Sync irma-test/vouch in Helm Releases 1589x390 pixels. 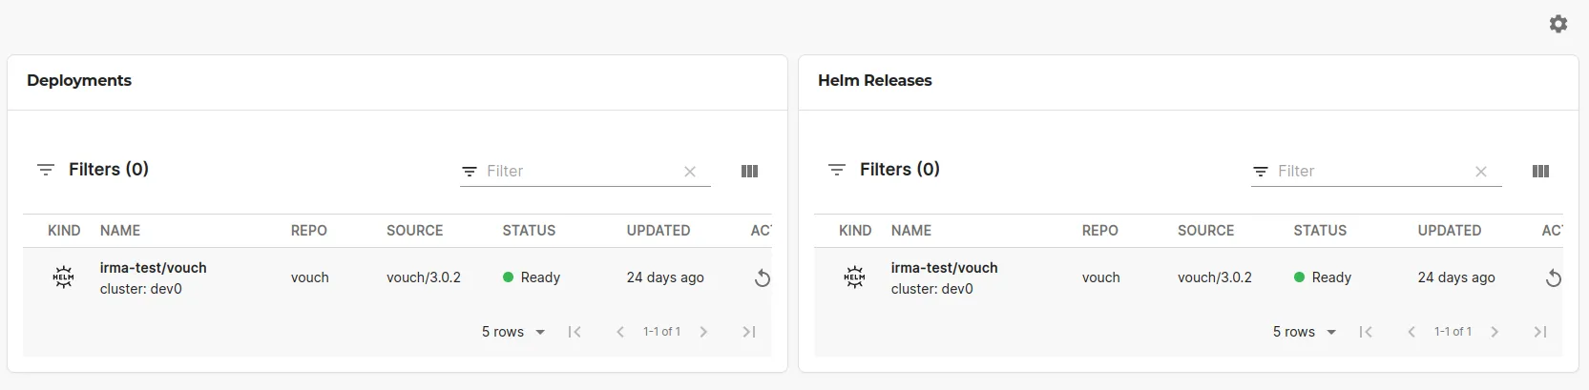pos(1553,278)
